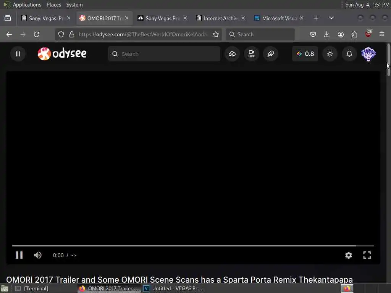This screenshot has width=391, height=293.
Task: Pause the video player
Action: coord(19,255)
